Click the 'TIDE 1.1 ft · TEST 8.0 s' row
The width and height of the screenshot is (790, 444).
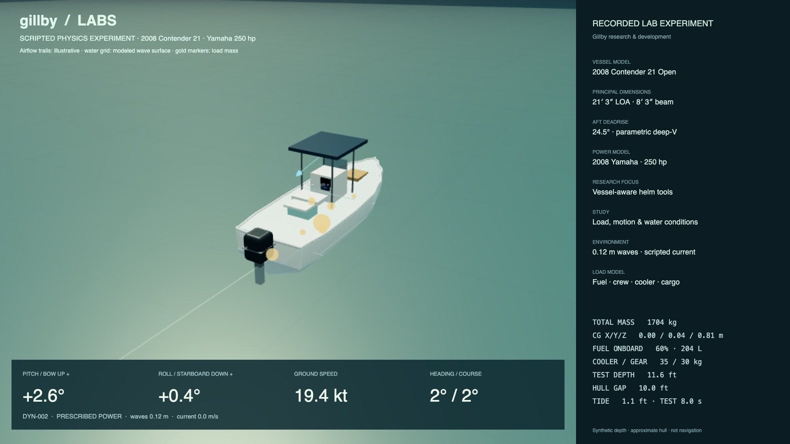pos(647,401)
